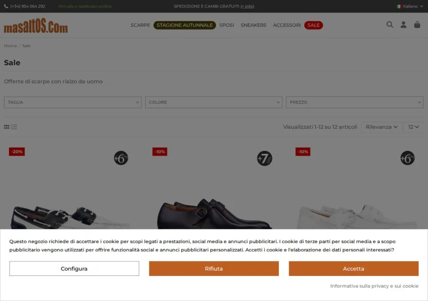Click the +6 cm badge on boat shoe
The image size is (428, 301).
(121, 158)
